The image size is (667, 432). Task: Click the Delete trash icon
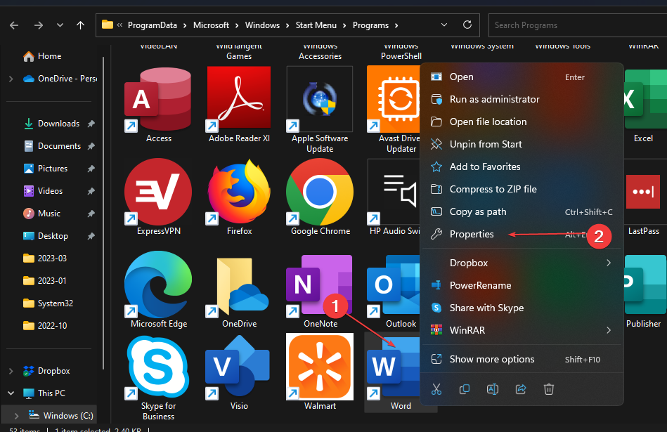(x=549, y=389)
